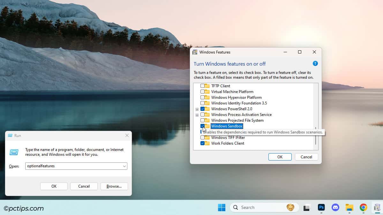Close the Run dialog with X
Viewport: 383px width, 215px height.
127,135
